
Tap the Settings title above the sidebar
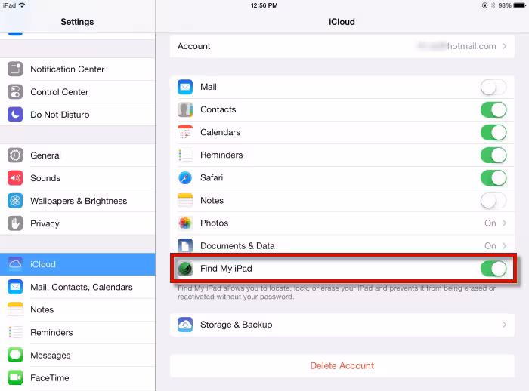[77, 22]
